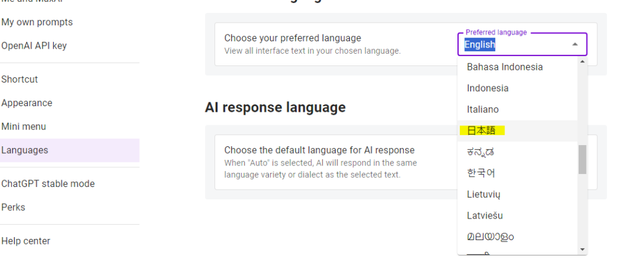Select Lietuvių language option
This screenshot has height=279, width=633.
point(483,194)
